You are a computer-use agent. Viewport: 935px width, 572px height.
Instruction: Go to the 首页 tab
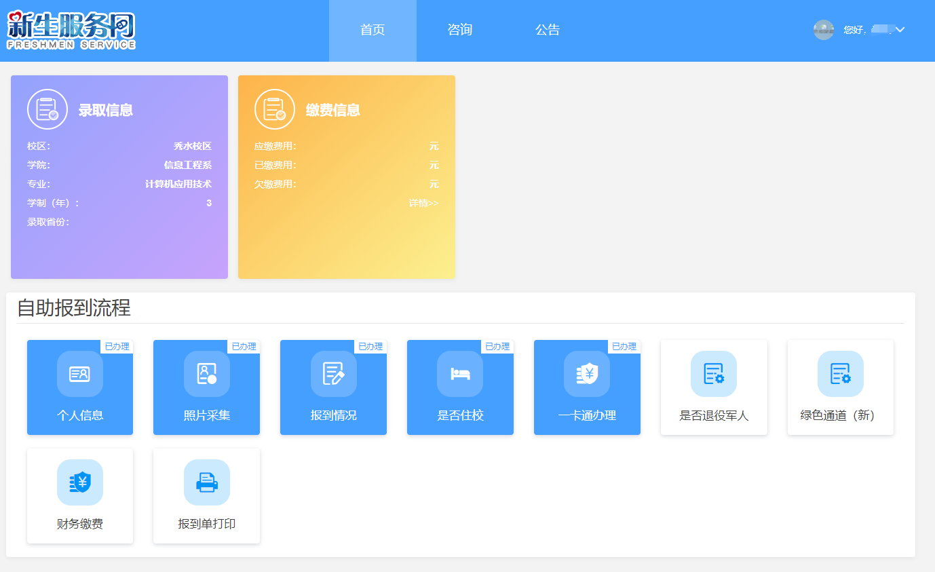[x=373, y=31]
